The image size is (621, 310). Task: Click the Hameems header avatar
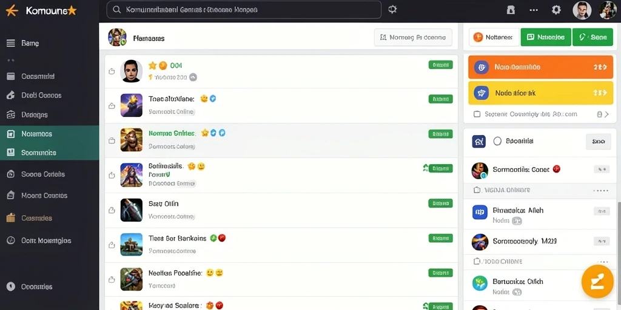117,38
